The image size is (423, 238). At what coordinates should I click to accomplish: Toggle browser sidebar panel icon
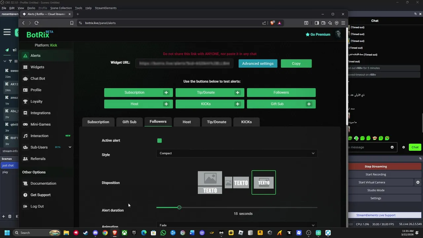coord(317,23)
